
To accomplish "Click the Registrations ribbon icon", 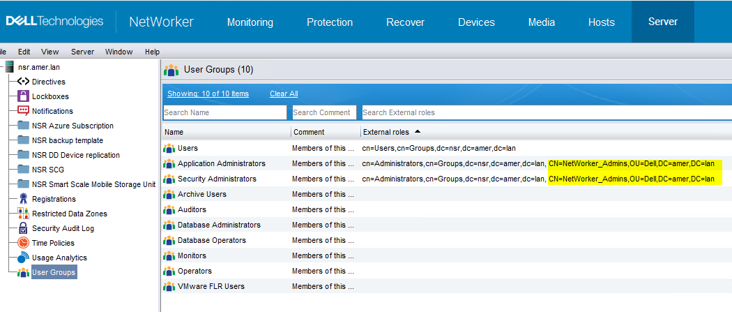I will point(23,199).
